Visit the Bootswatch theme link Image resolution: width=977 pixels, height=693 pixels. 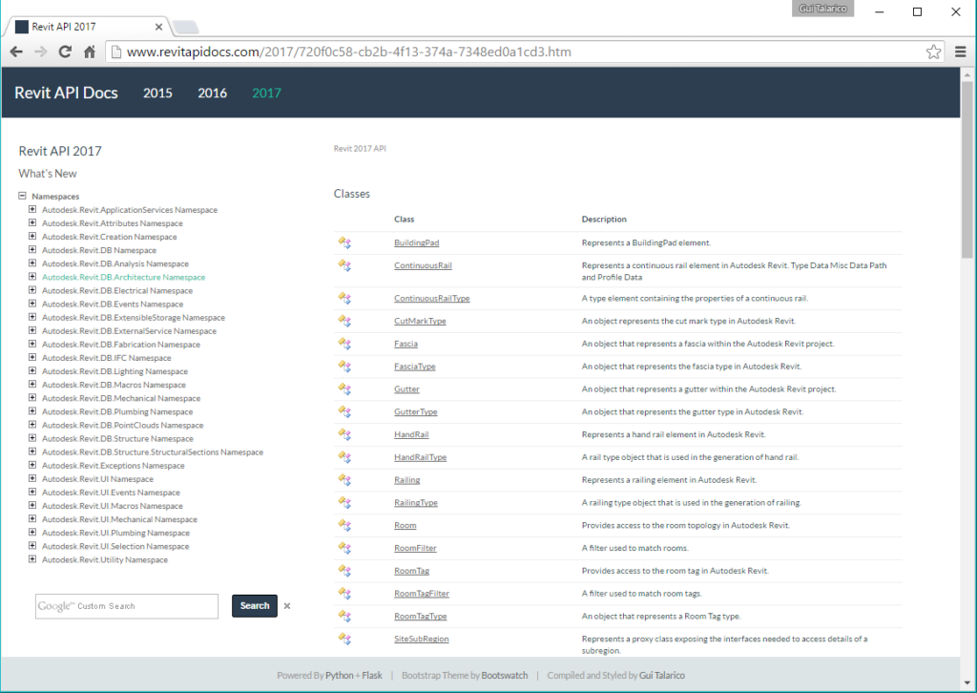click(505, 675)
